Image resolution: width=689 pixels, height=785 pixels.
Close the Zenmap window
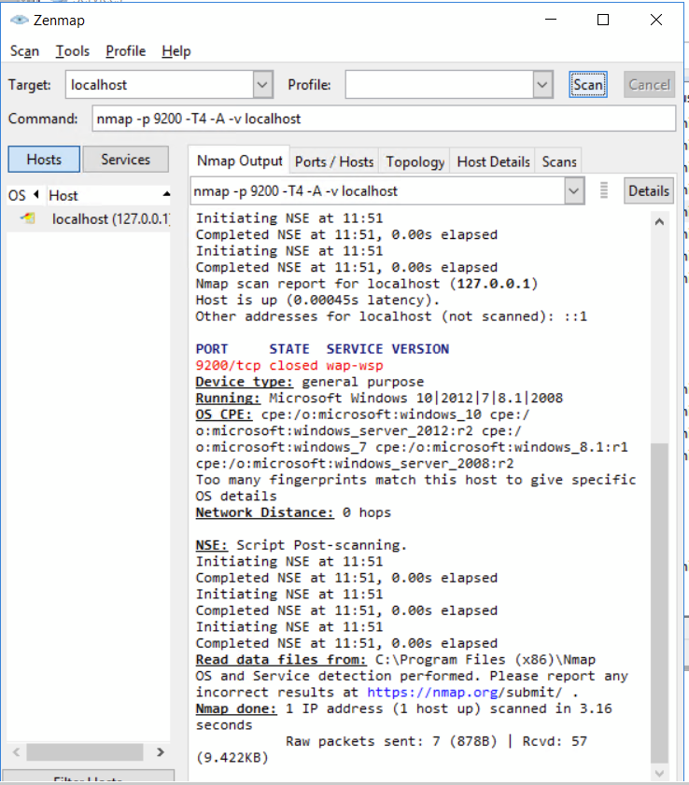pos(656,20)
